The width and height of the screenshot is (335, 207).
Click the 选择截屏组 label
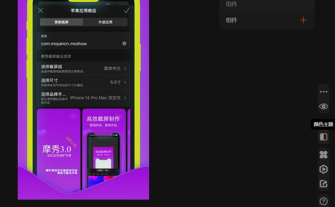point(52,66)
